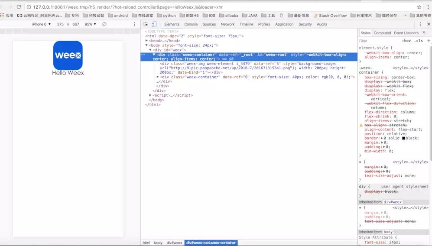
Task: Close the DevTools panel
Action: 429,24
